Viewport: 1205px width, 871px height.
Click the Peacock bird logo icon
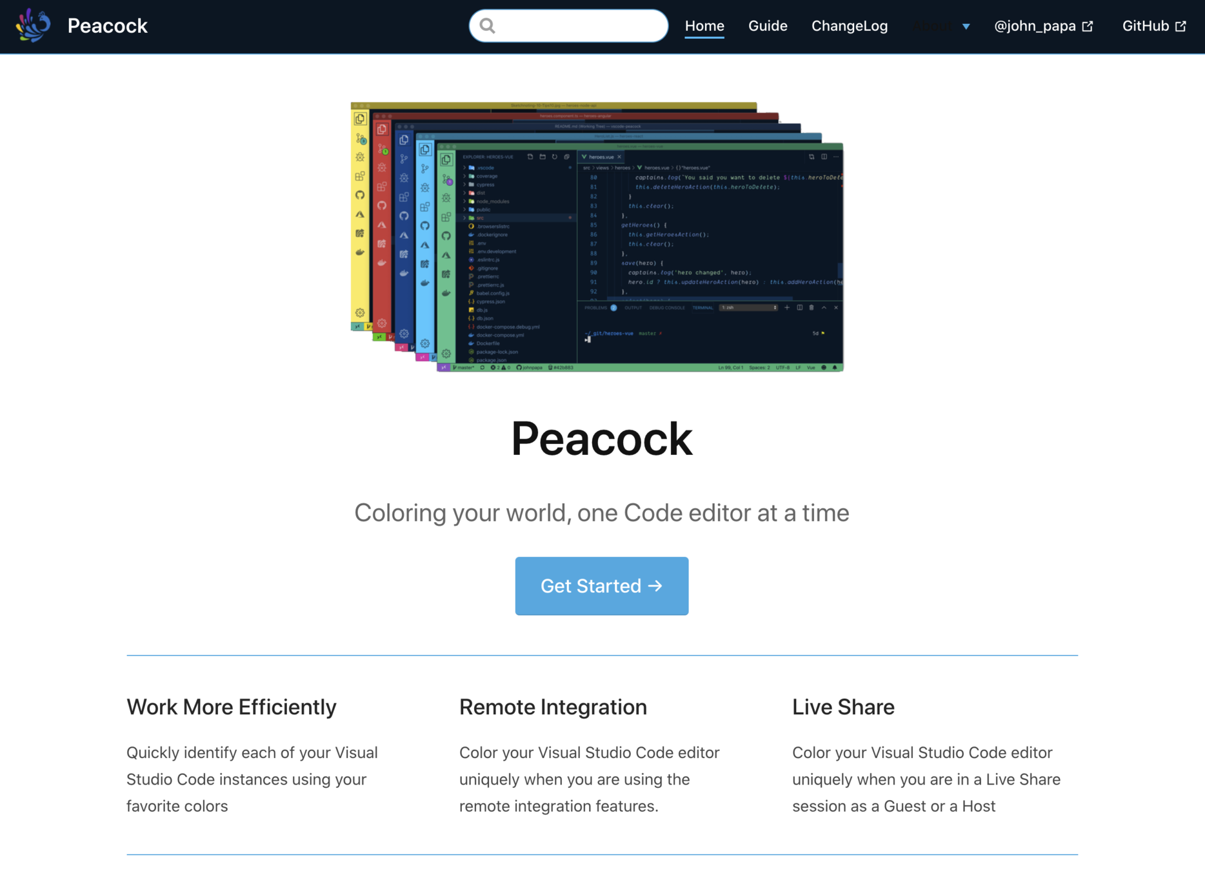coord(34,26)
